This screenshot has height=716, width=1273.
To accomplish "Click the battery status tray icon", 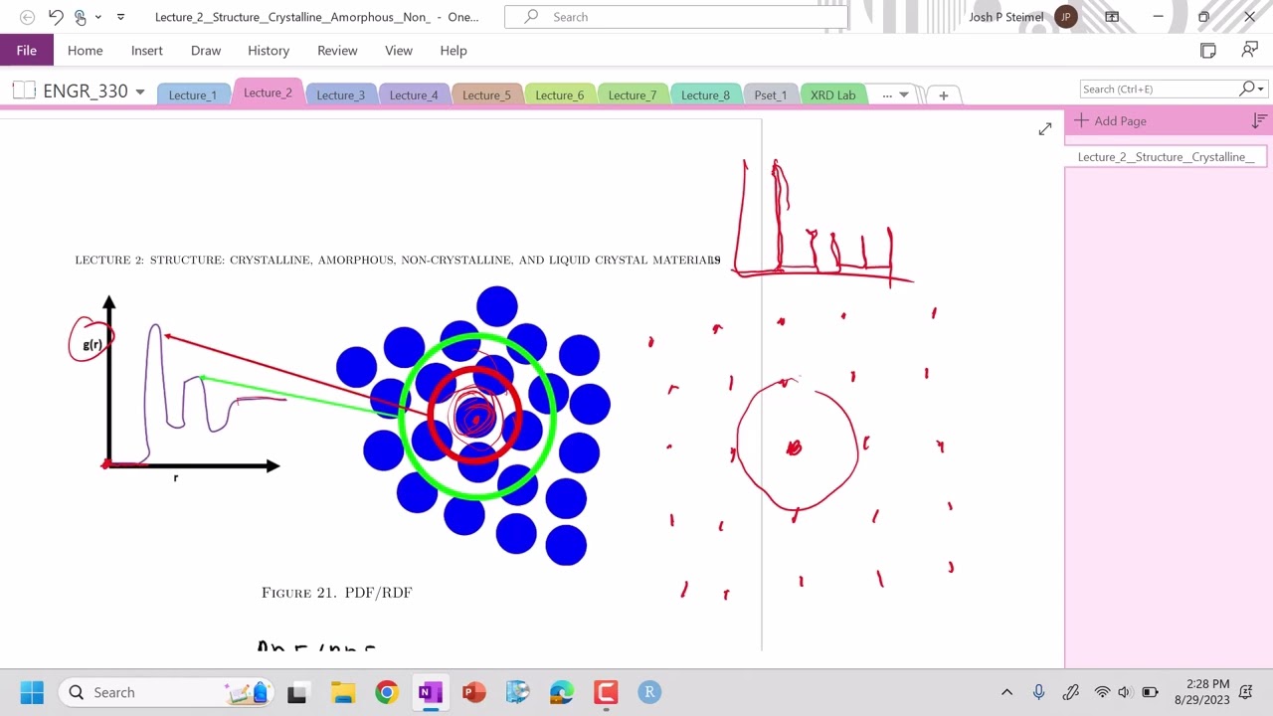I will click(1150, 692).
